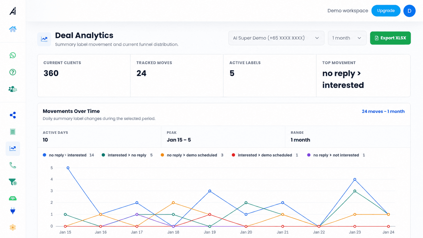Image resolution: width=423 pixels, height=238 pixels.
Task: Open the AI Super Demo number dropdown
Action: tap(276, 38)
